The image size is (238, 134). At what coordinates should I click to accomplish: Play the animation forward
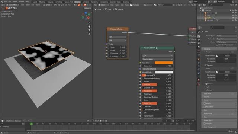point(101,121)
